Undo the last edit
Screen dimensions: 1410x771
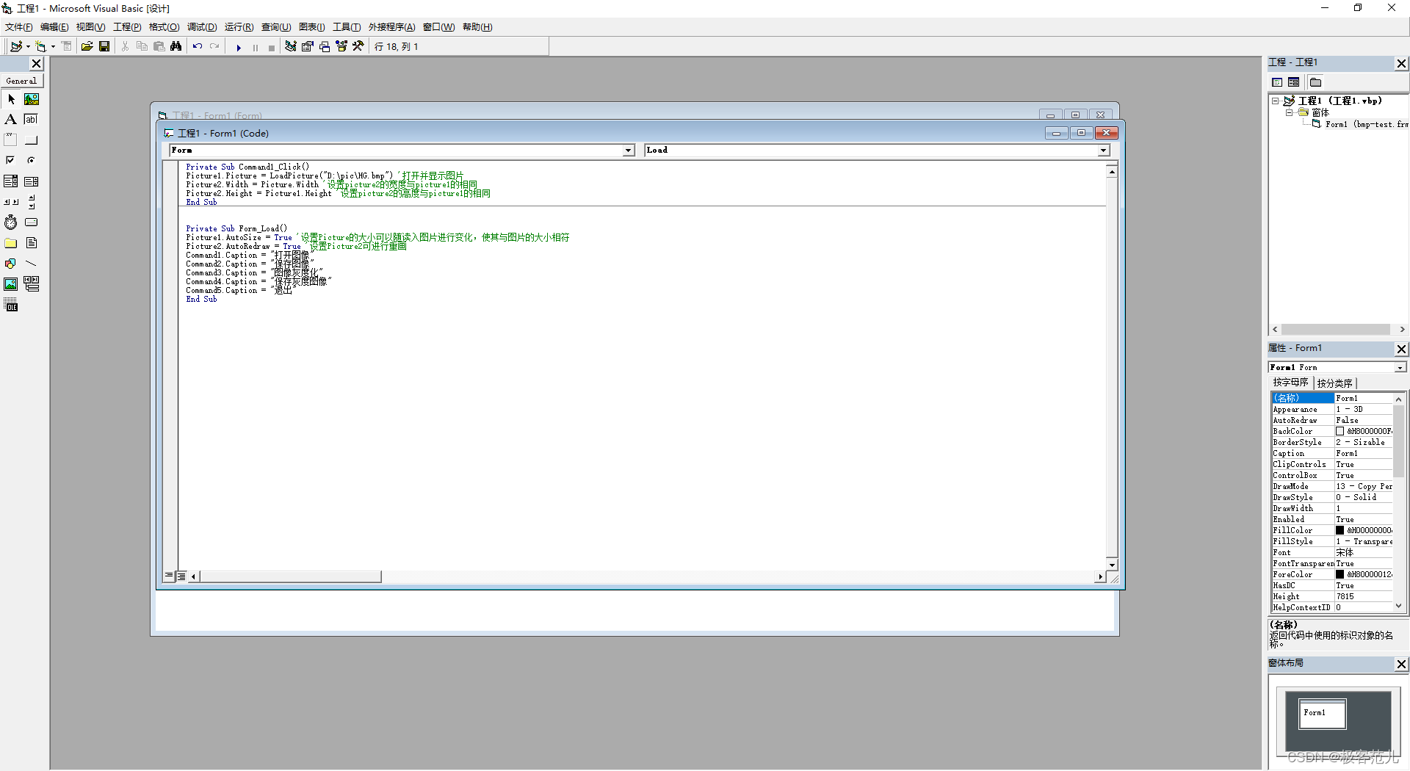[x=198, y=46]
